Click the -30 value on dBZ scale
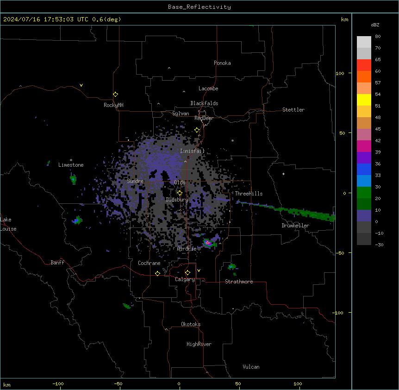The width and height of the screenshot is (399, 390). click(379, 245)
